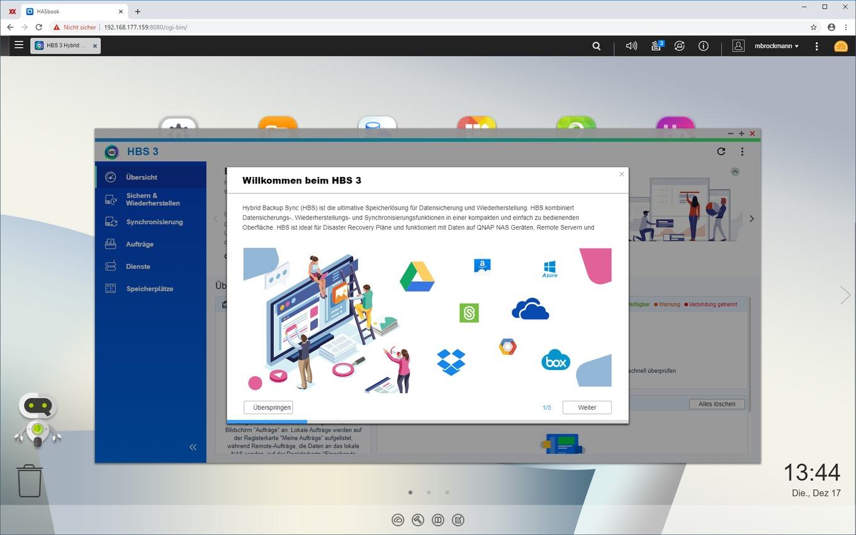Image resolution: width=856 pixels, height=535 pixels.
Task: Open a new browser tab with plus
Action: [138, 11]
